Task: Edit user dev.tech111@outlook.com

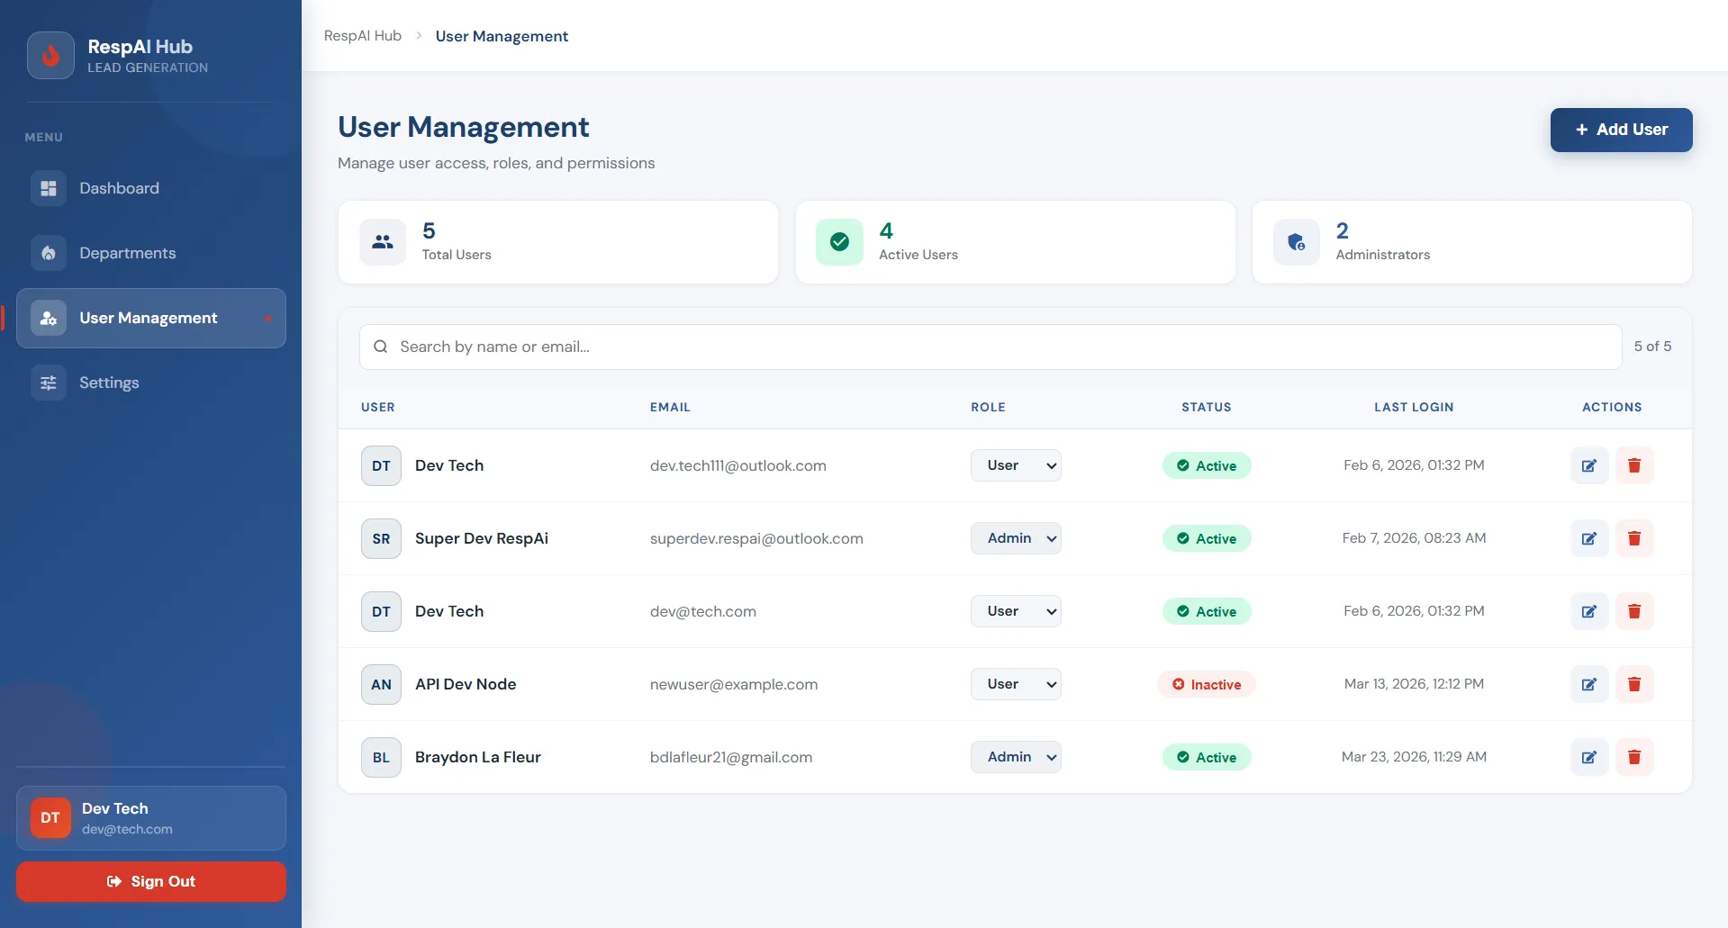Action: 1589,465
